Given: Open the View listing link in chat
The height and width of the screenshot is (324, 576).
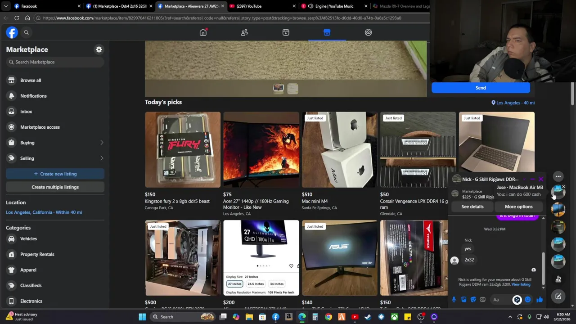Looking at the screenshot, I should [x=521, y=284].
